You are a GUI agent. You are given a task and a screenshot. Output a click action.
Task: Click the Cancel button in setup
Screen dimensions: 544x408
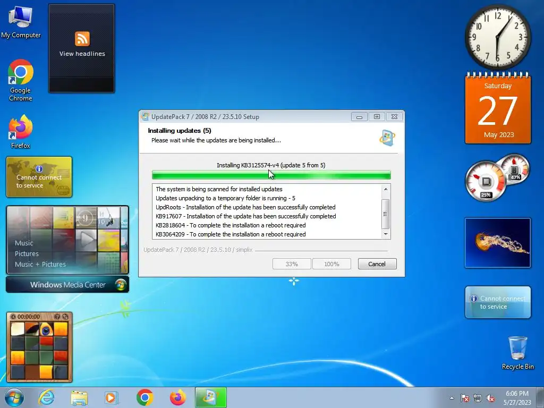(x=377, y=264)
